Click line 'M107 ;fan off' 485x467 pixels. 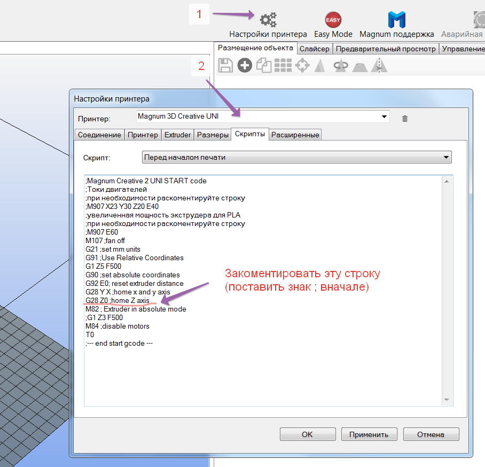tap(105, 240)
